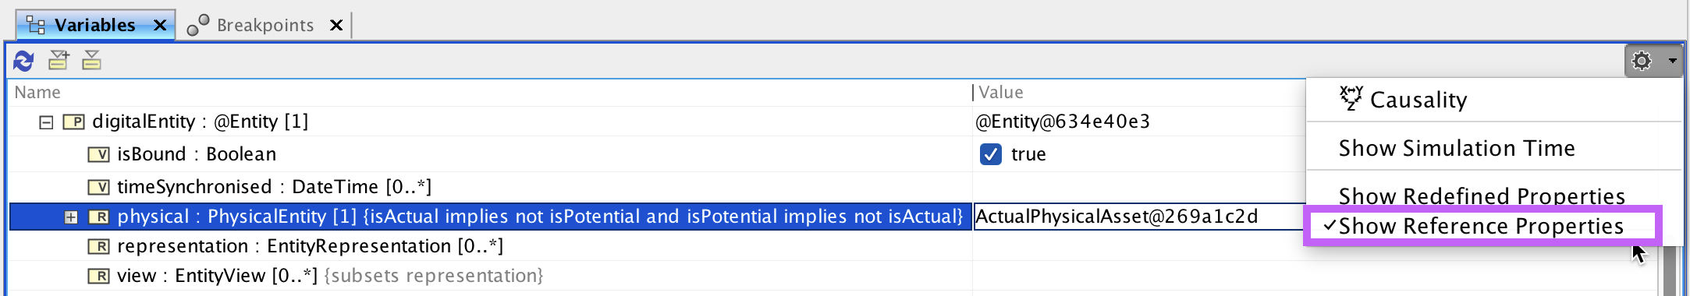Uncheck the isBound true checkbox

point(991,154)
